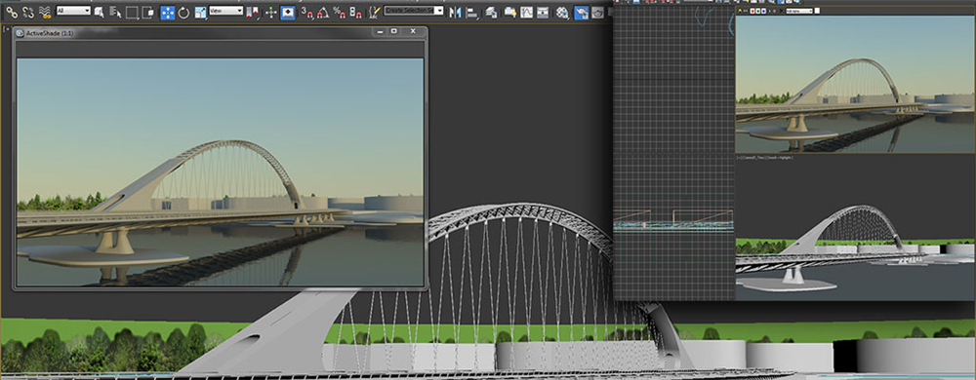This screenshot has height=380, width=976.
Task: Click the white color swatch in render window
Action: tap(817, 11)
